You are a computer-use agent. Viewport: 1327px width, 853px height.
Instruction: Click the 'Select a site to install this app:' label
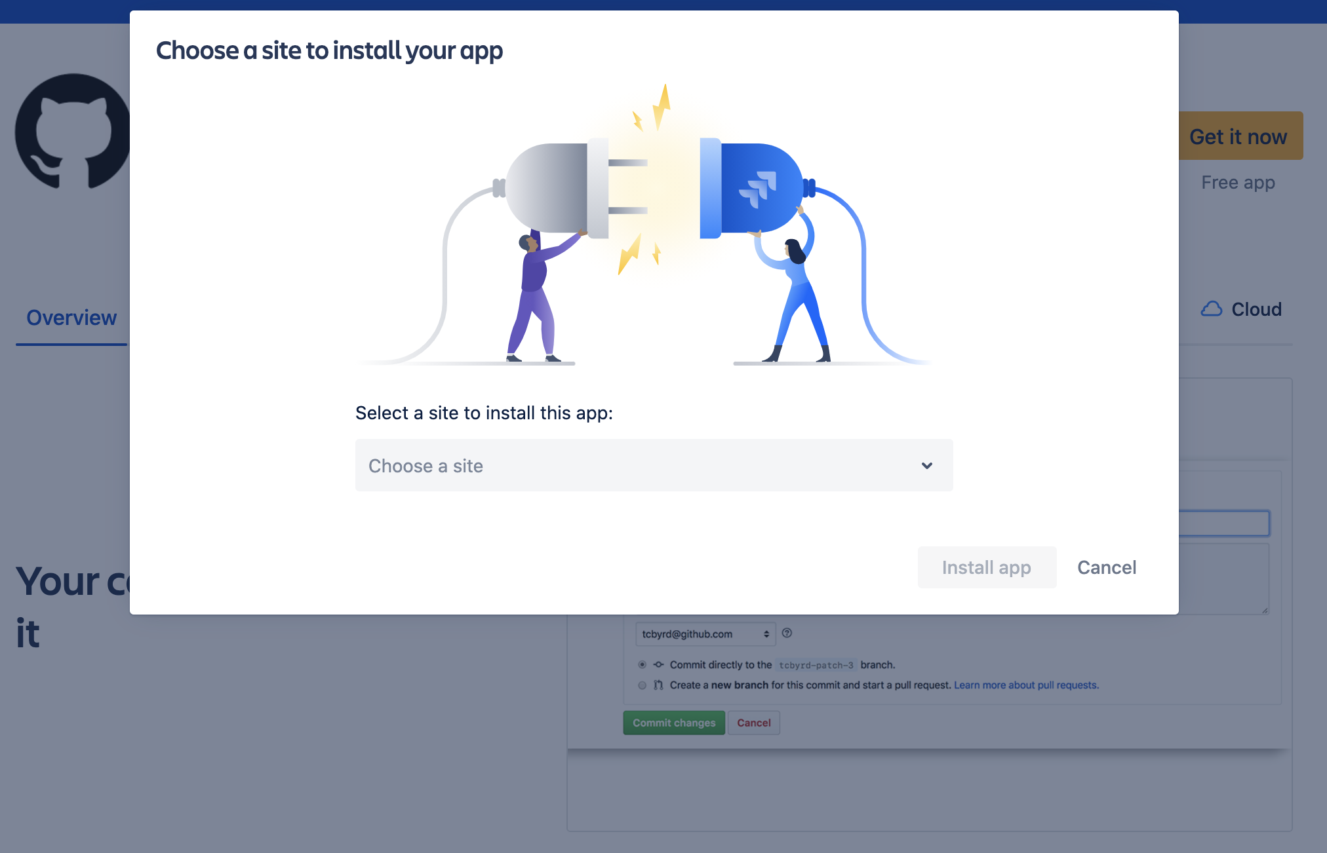click(484, 413)
